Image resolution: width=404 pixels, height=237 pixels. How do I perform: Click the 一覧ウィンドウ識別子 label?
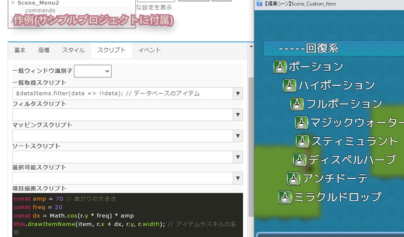42,71
